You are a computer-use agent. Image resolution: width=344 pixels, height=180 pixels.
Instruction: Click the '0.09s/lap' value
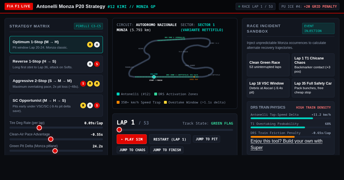pos(93,123)
